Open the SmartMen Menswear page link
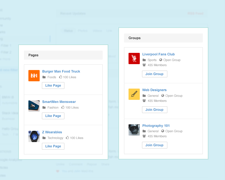This screenshot has height=180, width=225. [x=59, y=102]
